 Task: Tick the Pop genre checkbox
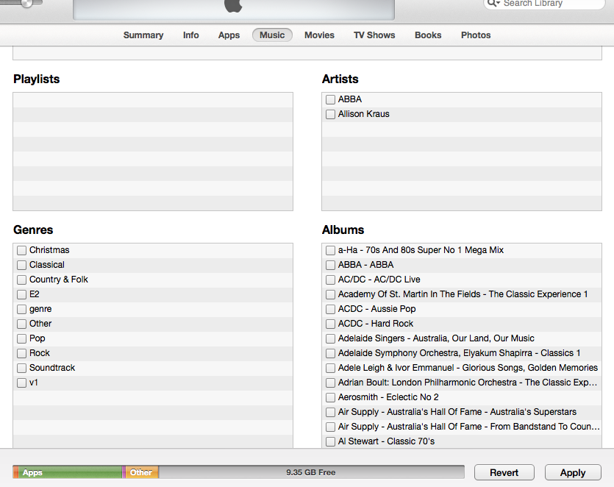[x=21, y=338]
